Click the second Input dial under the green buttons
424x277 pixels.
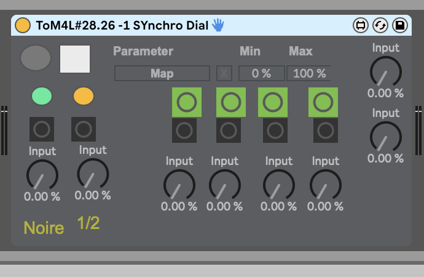click(x=225, y=185)
